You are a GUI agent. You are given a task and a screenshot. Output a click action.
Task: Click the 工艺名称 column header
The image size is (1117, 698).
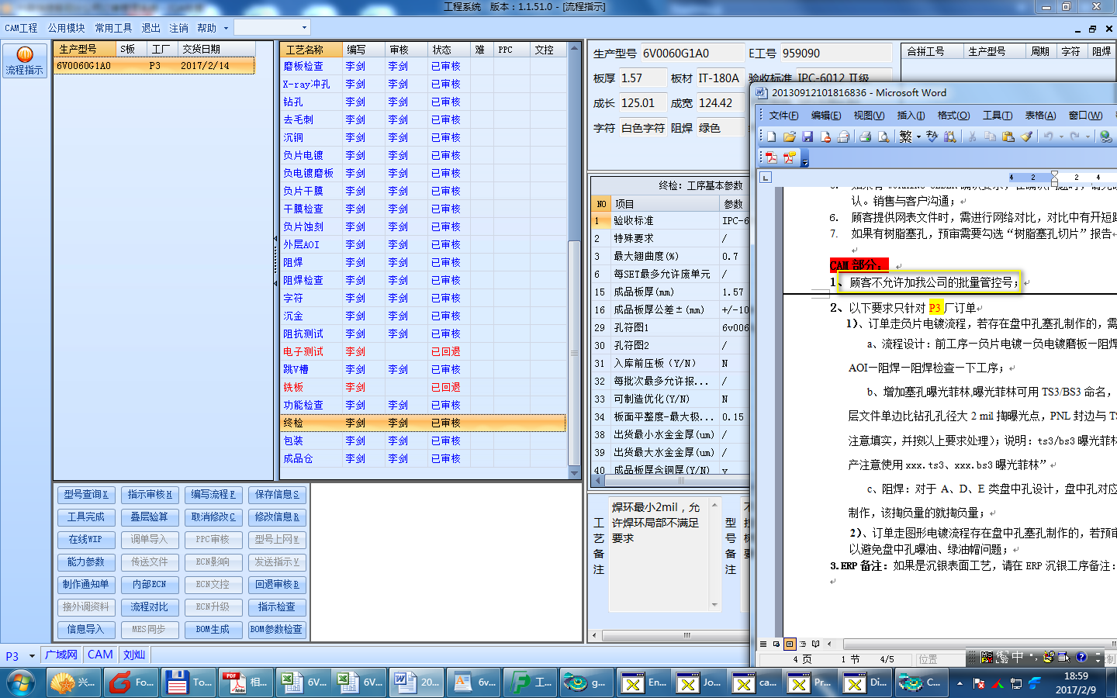coord(312,50)
